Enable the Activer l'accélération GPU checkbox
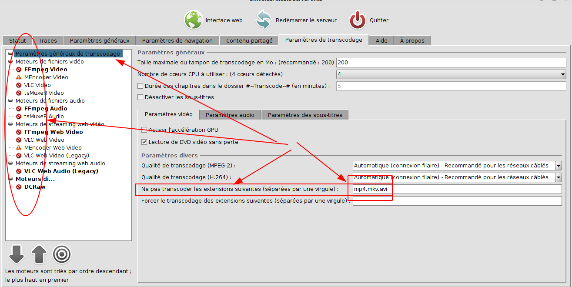Screen dimensions: 572x287 (144, 130)
